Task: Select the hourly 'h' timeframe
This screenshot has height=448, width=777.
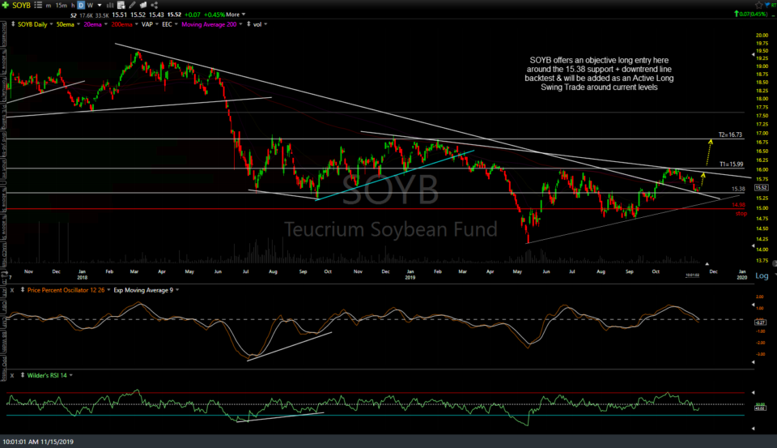Action: 73,6
